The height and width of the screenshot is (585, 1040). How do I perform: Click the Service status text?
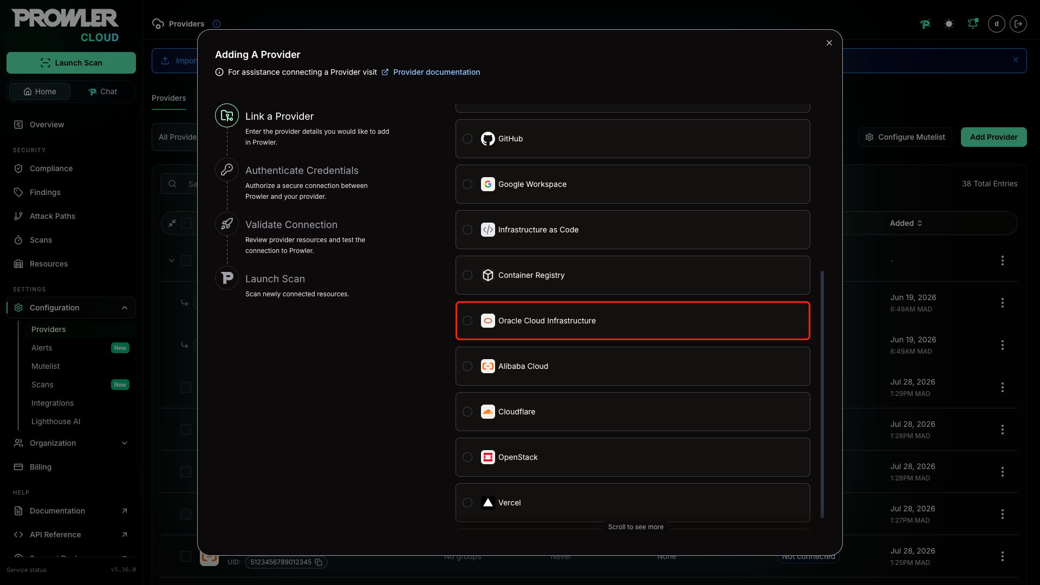tap(27, 570)
